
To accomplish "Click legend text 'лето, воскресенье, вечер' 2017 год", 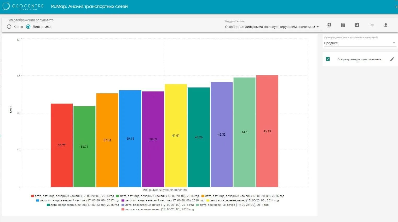I will (234, 205).
